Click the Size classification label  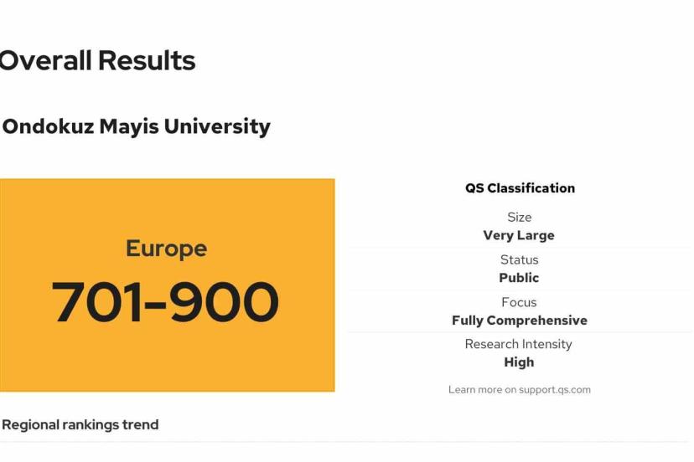519,217
